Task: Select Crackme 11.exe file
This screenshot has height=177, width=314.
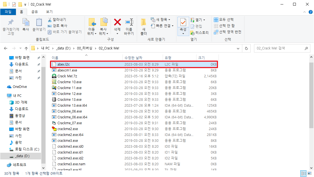Action: pyautogui.click(x=134, y=88)
